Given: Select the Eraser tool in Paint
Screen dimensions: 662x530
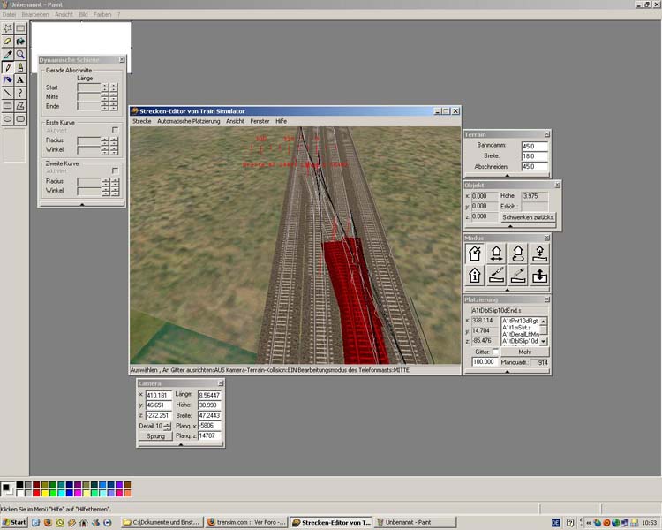Looking at the screenshot, I should 8,42.
